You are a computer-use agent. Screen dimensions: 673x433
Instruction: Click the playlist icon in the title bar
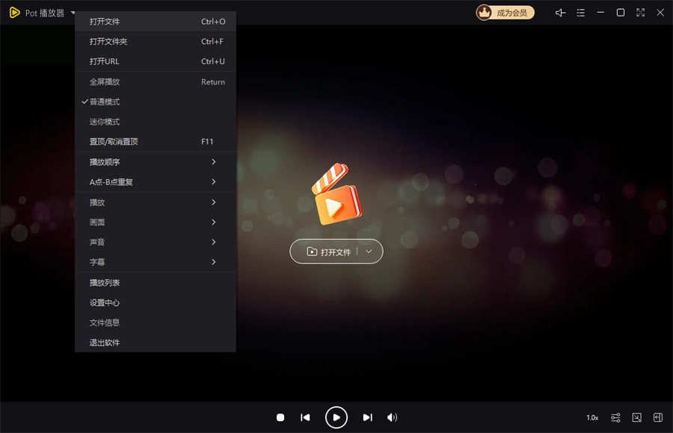581,13
